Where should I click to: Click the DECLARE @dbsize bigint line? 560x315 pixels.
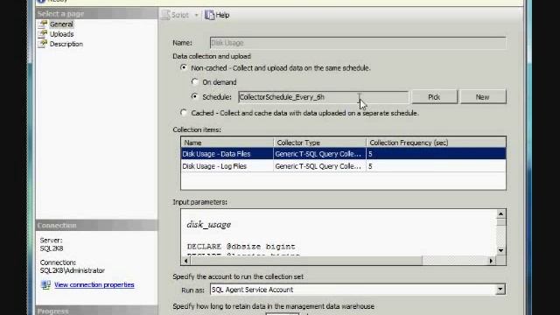pyautogui.click(x=241, y=247)
